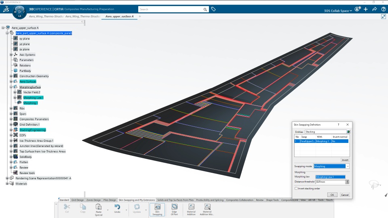This screenshot has height=218, width=388.
Task: Expand the Vector Field.2 tree node
Action: pos(15,92)
